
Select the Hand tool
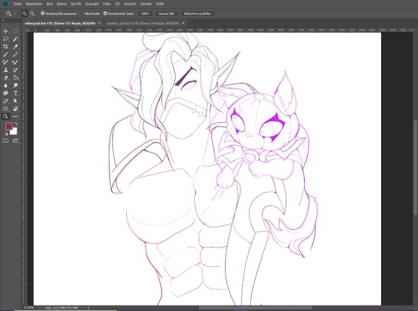(x=15, y=108)
